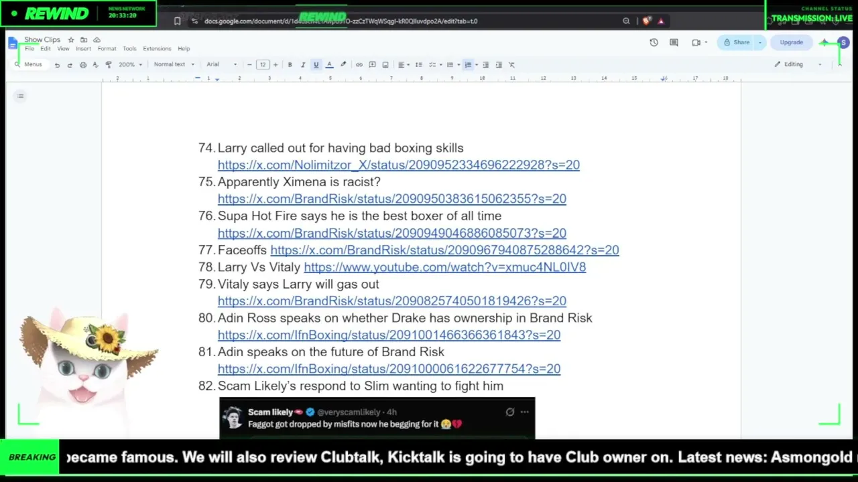Undo the last edit
Viewport: 858px width, 482px height.
coord(57,65)
